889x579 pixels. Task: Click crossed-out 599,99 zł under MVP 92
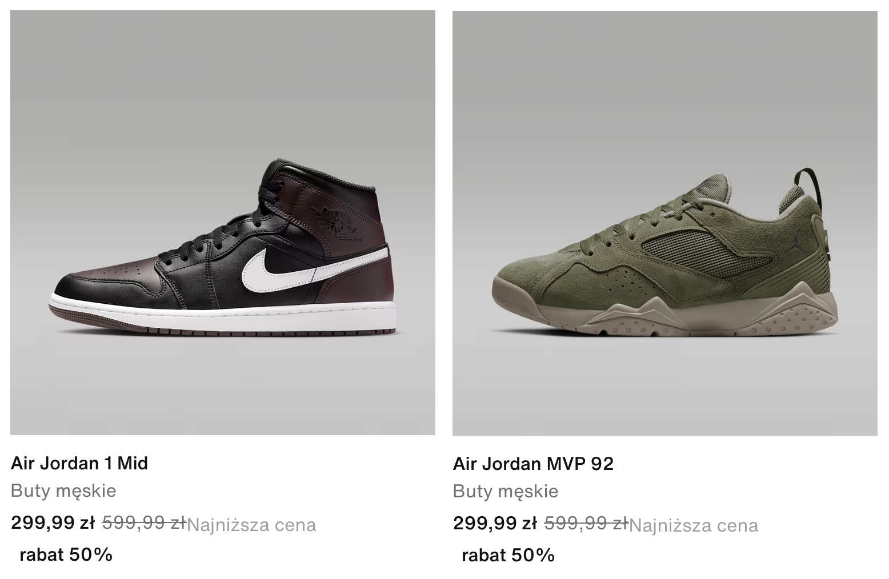coord(586,523)
